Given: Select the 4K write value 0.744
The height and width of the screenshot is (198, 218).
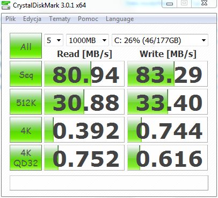Looking at the screenshot, I should click(x=168, y=130).
